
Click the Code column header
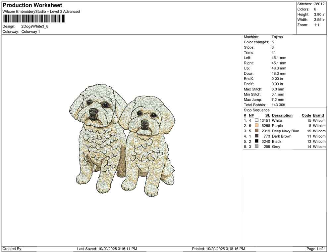point(306,115)
